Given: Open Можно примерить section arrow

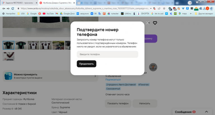Looking at the screenshot, I should (95, 76).
